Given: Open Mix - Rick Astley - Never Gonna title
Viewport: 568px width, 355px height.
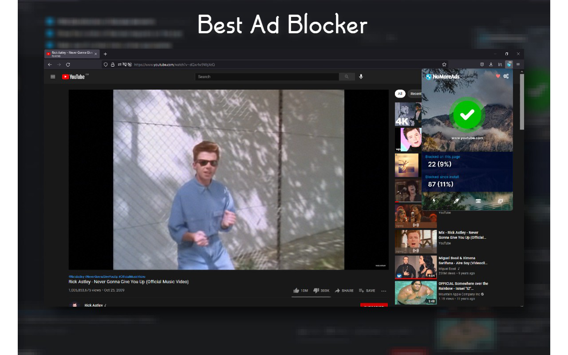Looking at the screenshot, I should coord(462,235).
